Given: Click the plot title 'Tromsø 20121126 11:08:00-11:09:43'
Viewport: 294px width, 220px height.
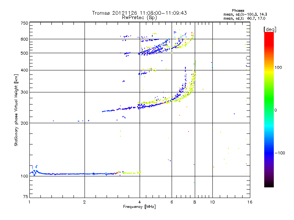Looking at the screenshot, I should [139, 13].
